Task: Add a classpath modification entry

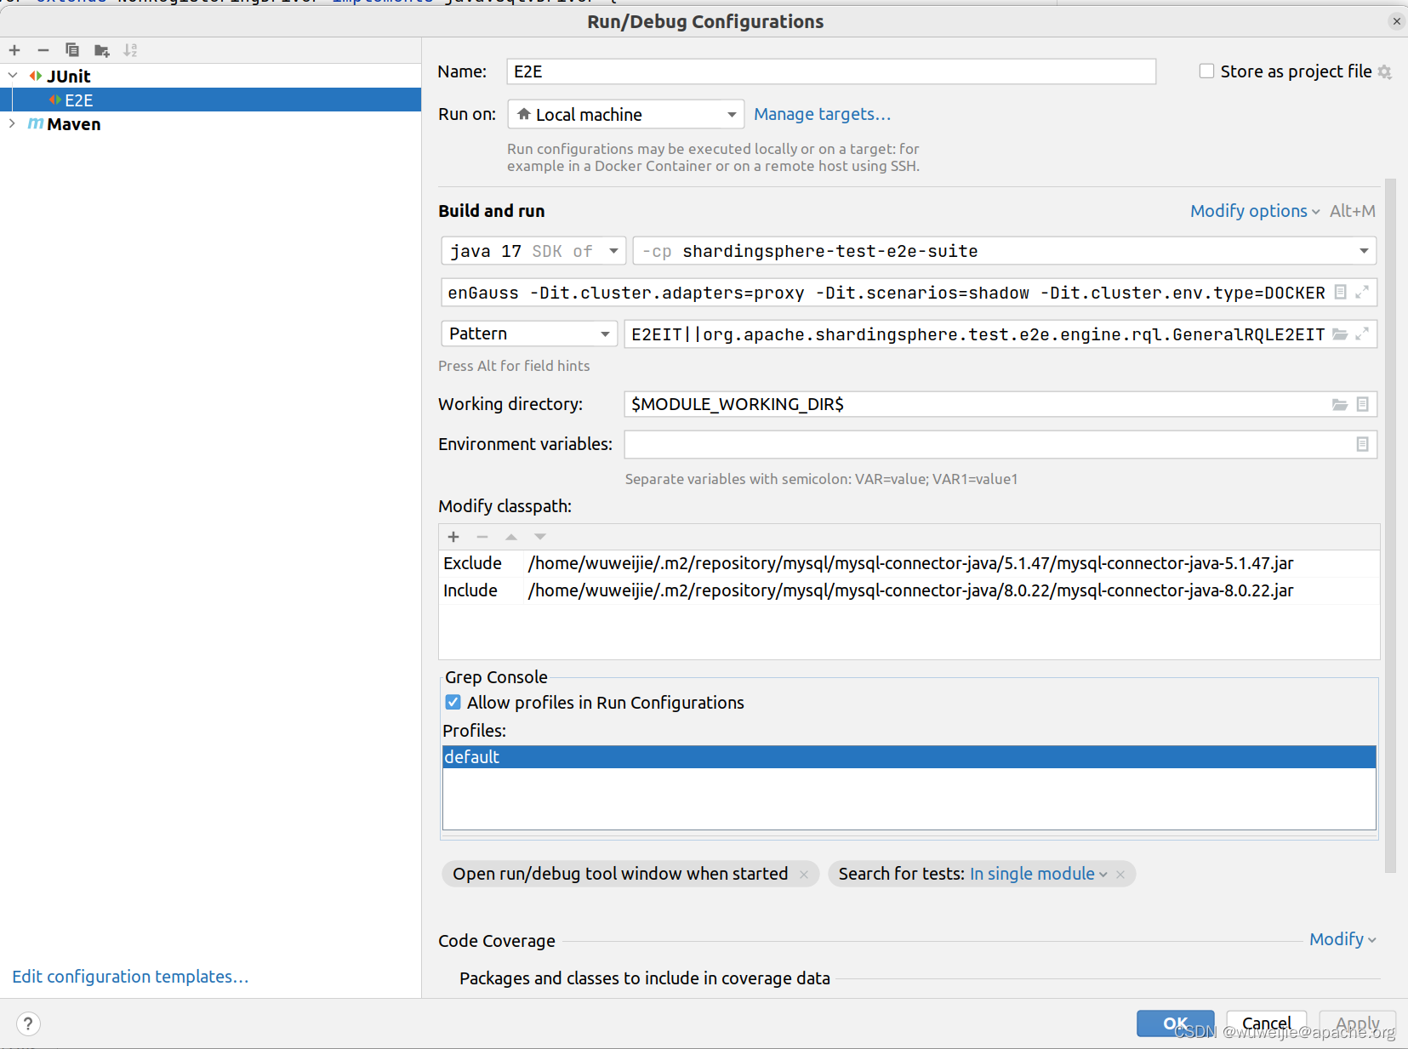Action: pyautogui.click(x=453, y=537)
